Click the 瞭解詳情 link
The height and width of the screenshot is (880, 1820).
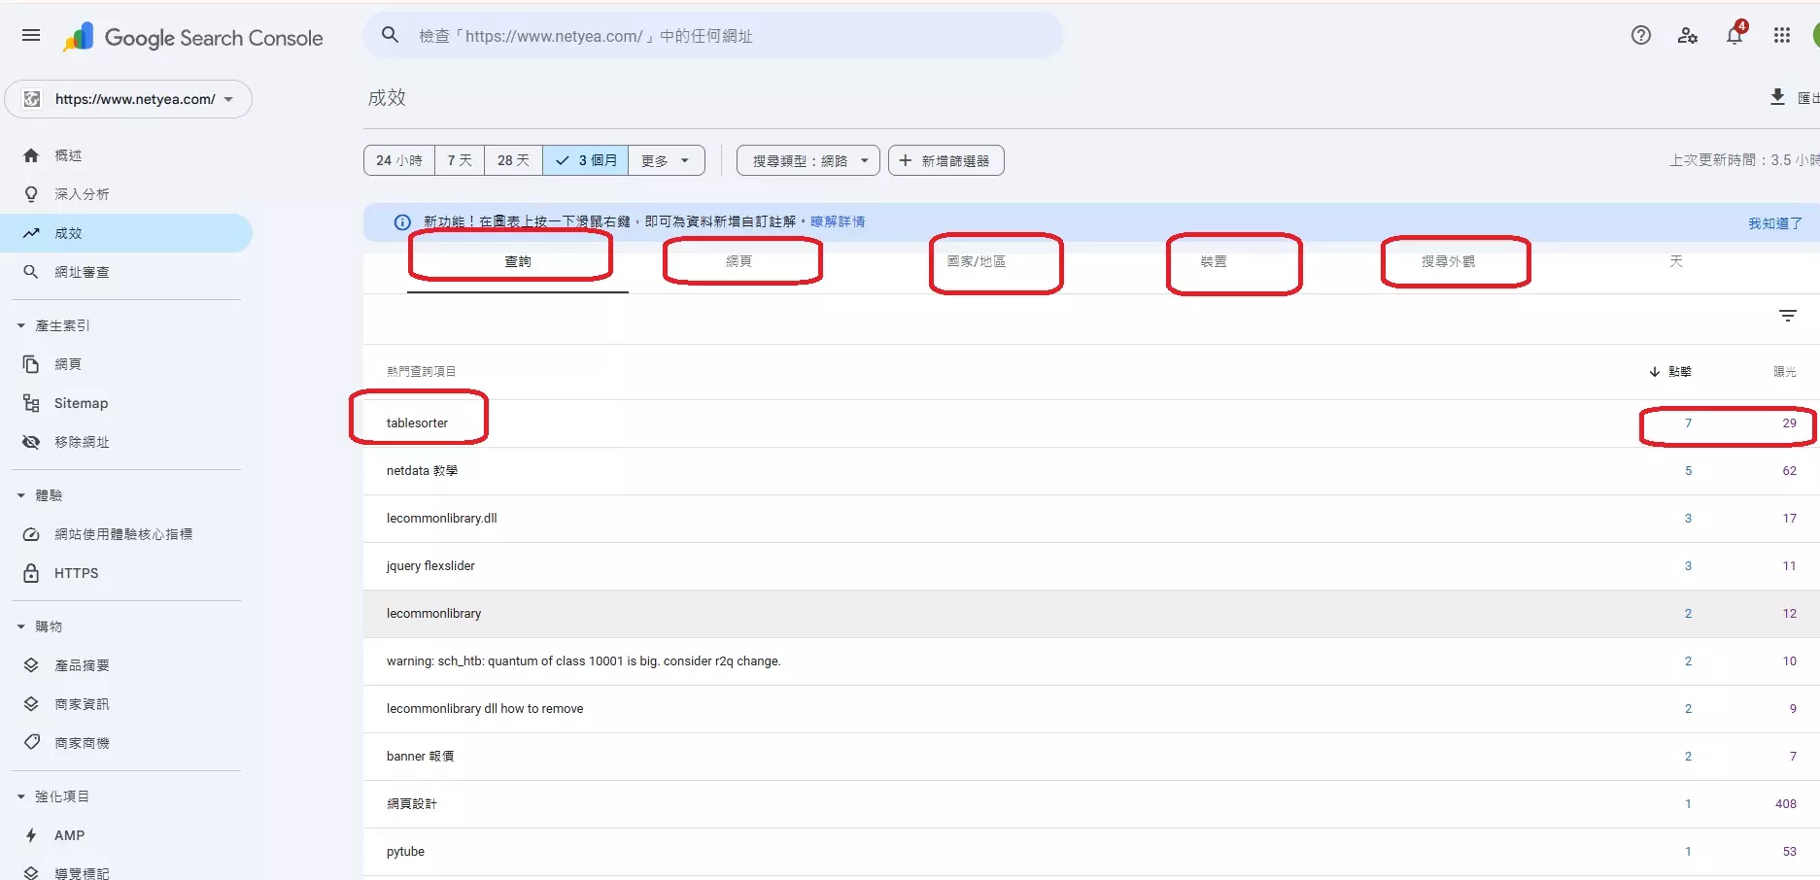pos(838,221)
